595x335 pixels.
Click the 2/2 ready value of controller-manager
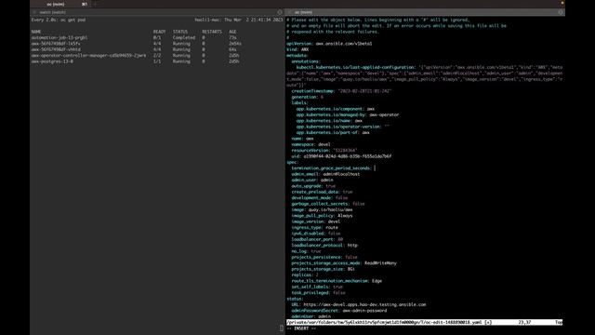[157, 56]
